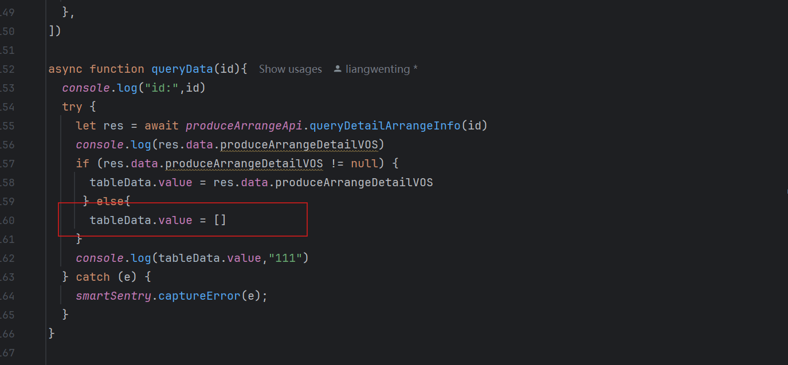Click the blue marker on right scrollbar stripe
Screen dimensions: 788x365
pyautogui.click(x=786, y=193)
